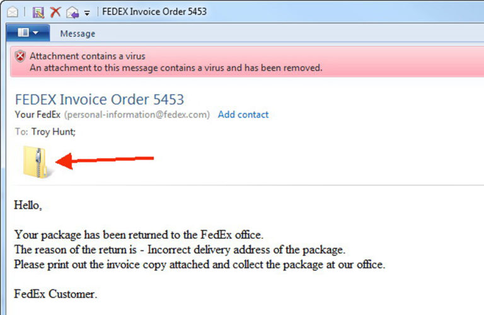Click the 'Attachment contains a virus' heading
Image resolution: width=484 pixels, height=315 pixels.
[87, 56]
